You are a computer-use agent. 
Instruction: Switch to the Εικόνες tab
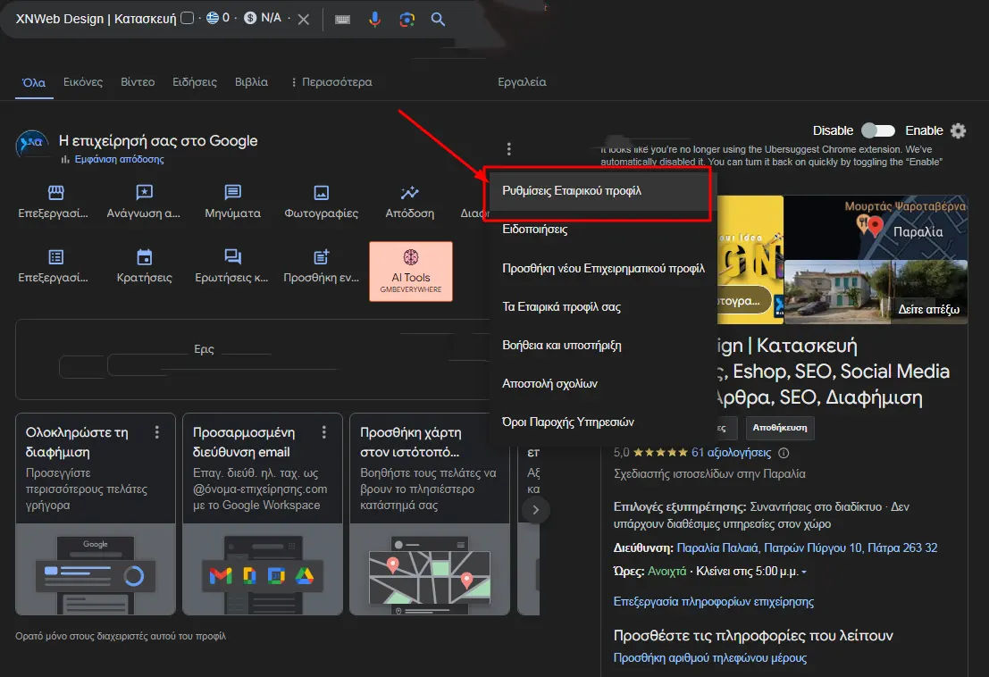(82, 82)
